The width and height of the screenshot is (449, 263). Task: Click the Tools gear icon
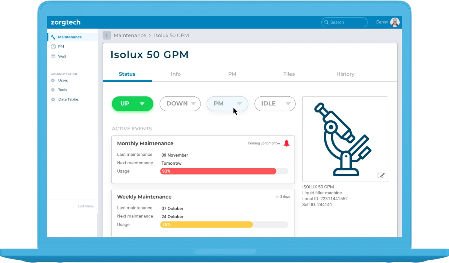coord(53,90)
